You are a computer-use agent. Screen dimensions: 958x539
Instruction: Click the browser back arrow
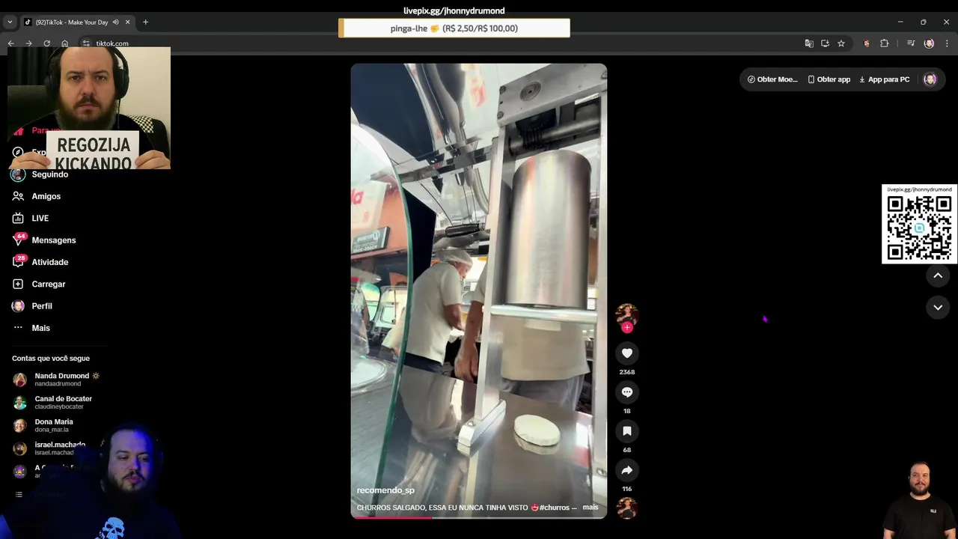click(11, 43)
